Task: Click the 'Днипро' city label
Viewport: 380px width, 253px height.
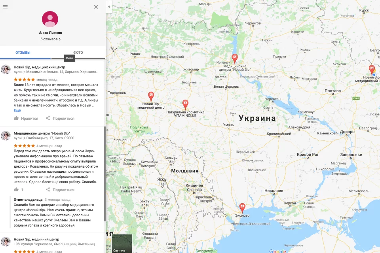Action: point(347,132)
